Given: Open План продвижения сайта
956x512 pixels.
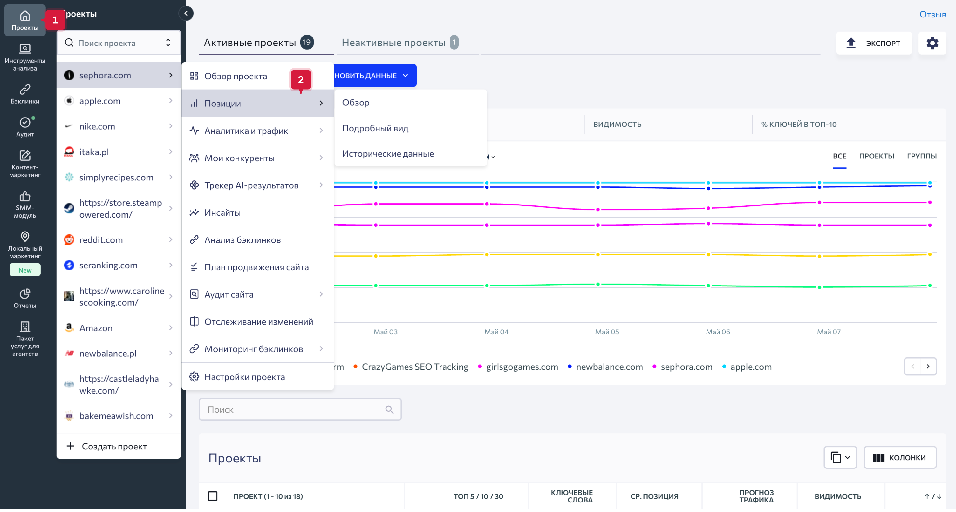Looking at the screenshot, I should point(257,267).
